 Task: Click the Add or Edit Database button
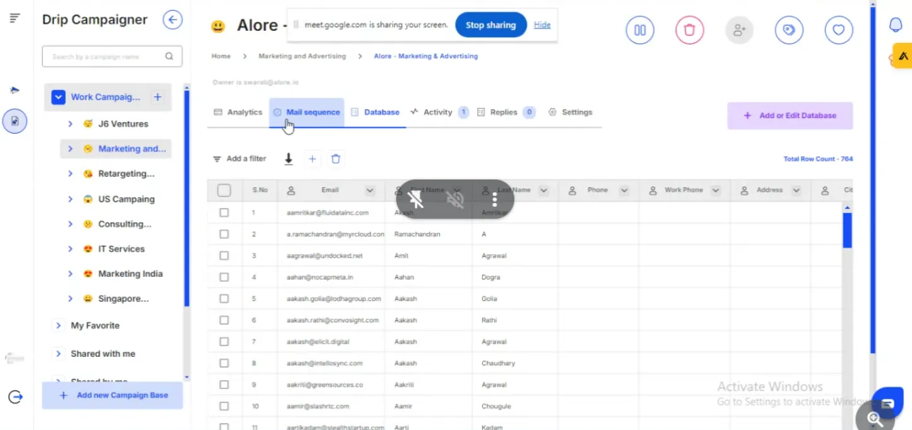(790, 116)
